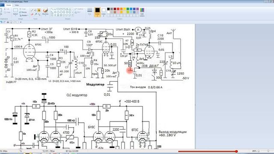The height and width of the screenshot is (154, 274).
Task: Choose the black color swatch
Action: pos(108,9)
